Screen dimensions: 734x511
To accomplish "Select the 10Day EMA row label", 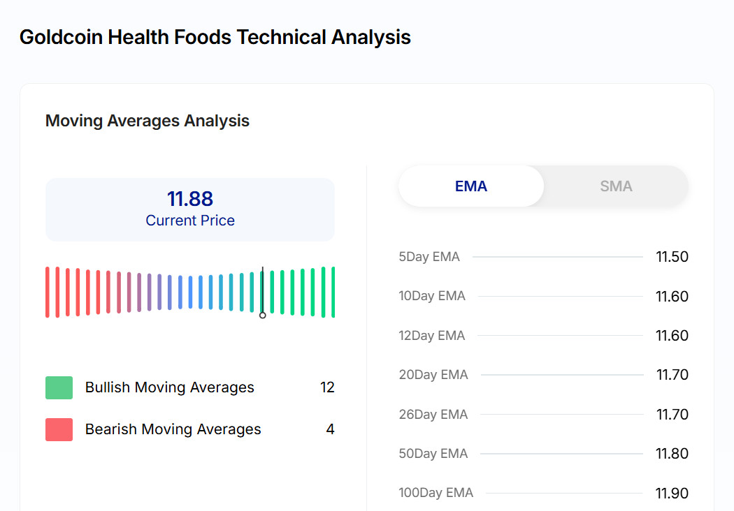I will tap(432, 296).
